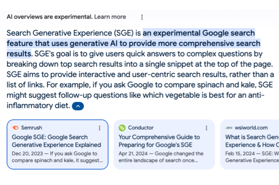
Task: Click the wsiworld.com WSI logo icon
Action: [x=229, y=128]
